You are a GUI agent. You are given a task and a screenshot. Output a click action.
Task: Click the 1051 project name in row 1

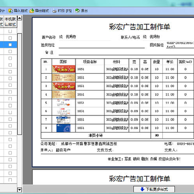coord(81,69)
